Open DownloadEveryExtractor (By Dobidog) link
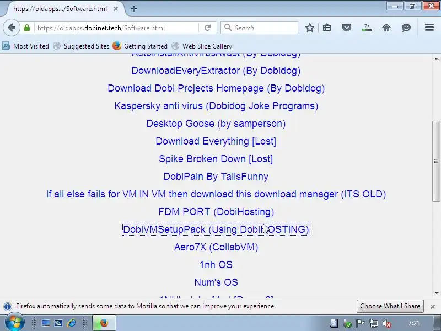The width and height of the screenshot is (441, 331). (x=216, y=71)
